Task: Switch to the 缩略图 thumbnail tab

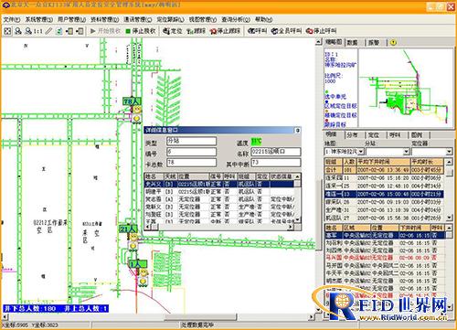Action: coord(334,42)
